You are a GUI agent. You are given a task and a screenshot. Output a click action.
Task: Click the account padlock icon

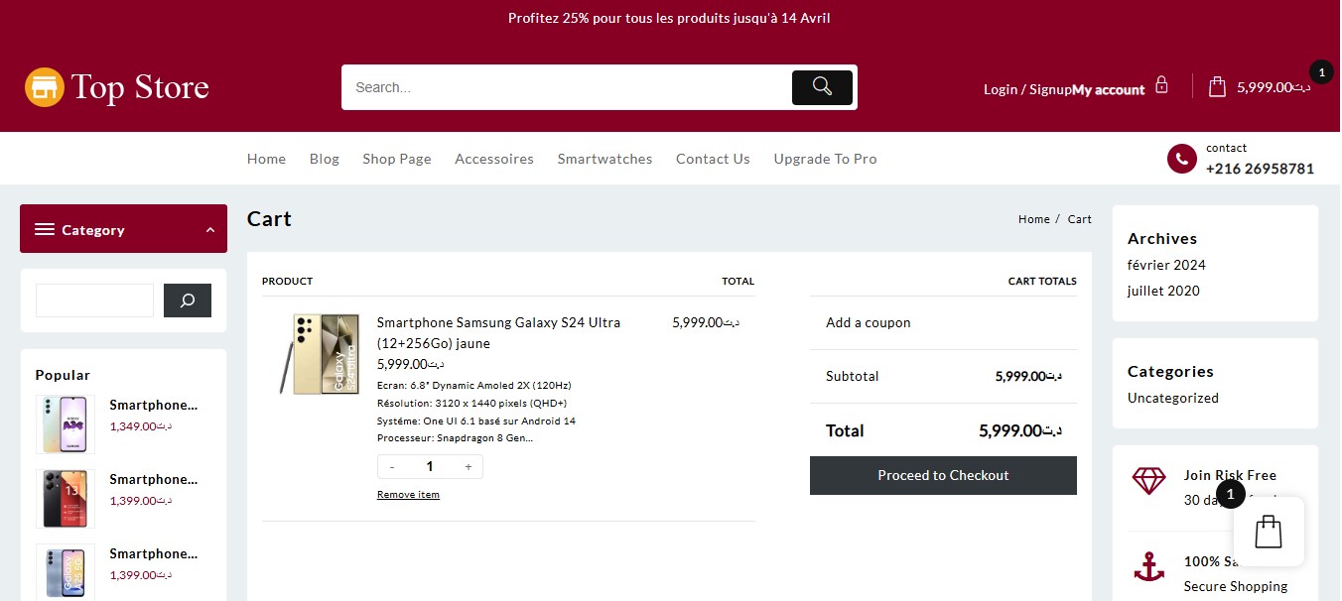tap(1161, 85)
